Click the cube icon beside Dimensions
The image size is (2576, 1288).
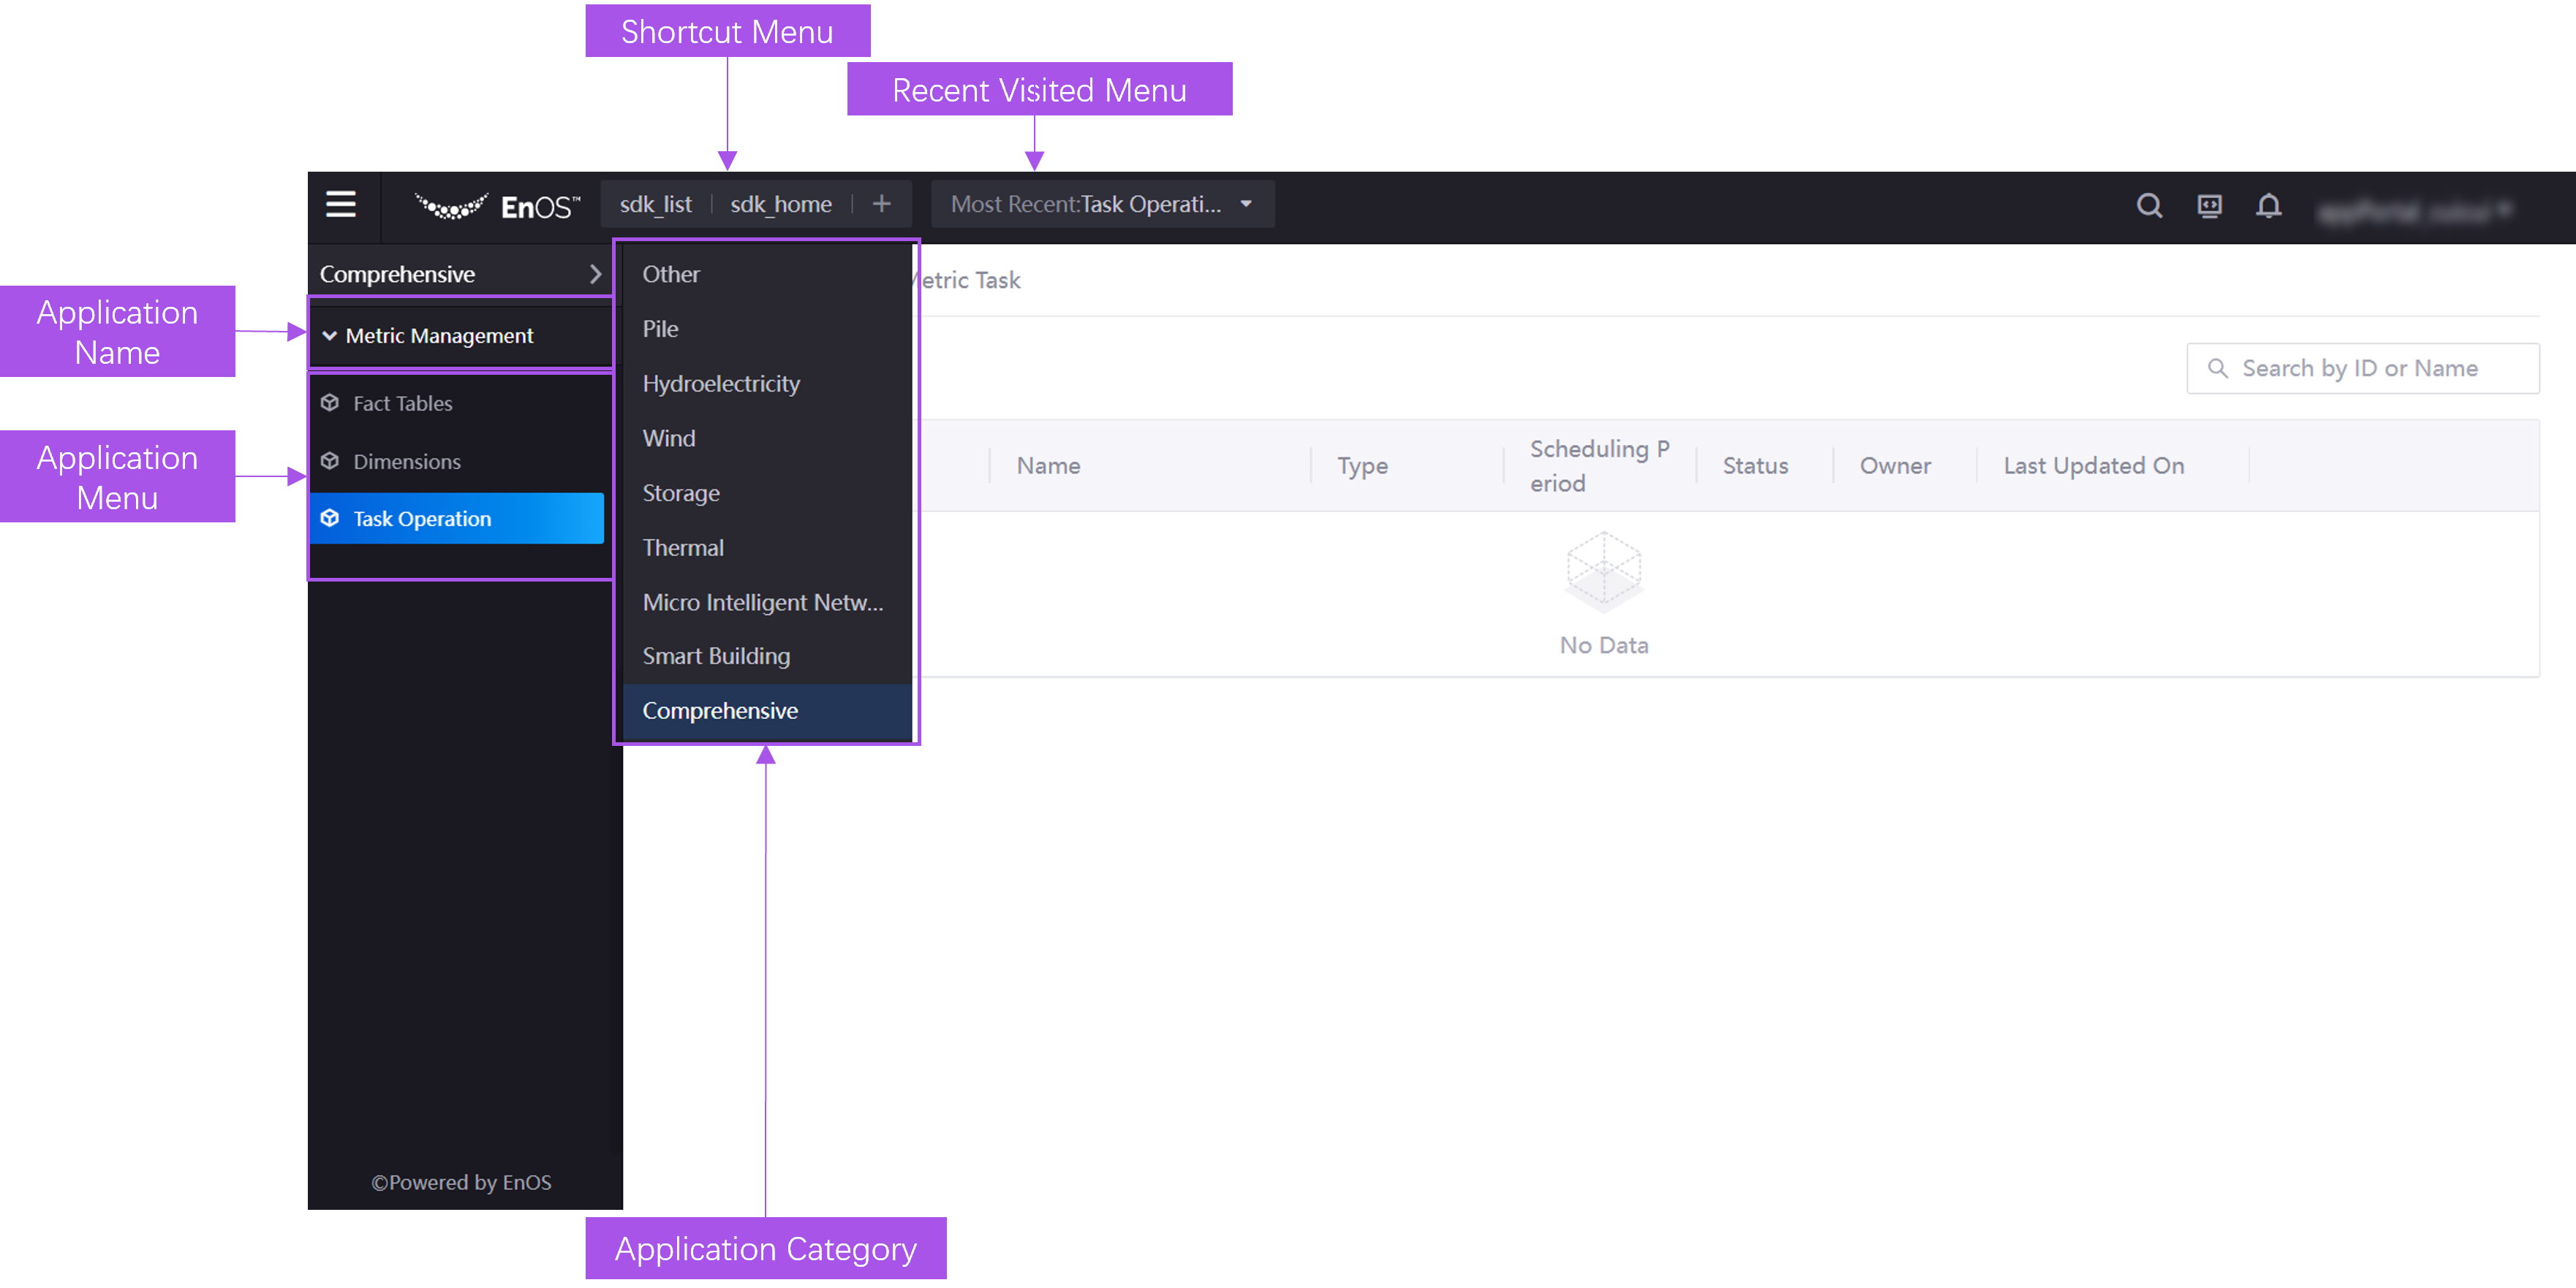pos(330,461)
